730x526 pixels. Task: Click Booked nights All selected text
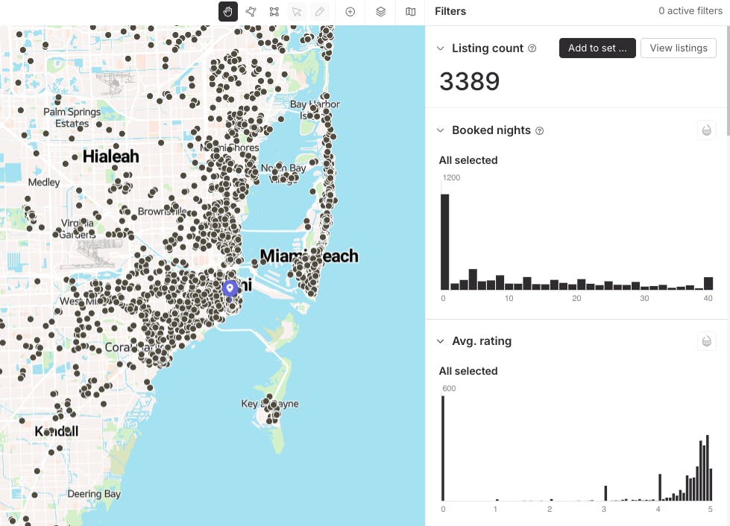[x=468, y=160]
